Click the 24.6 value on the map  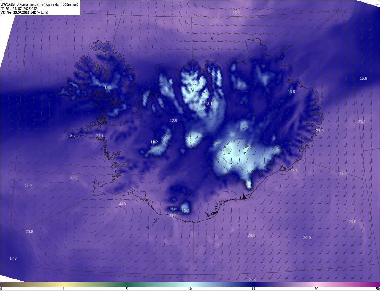(x=251, y=235)
